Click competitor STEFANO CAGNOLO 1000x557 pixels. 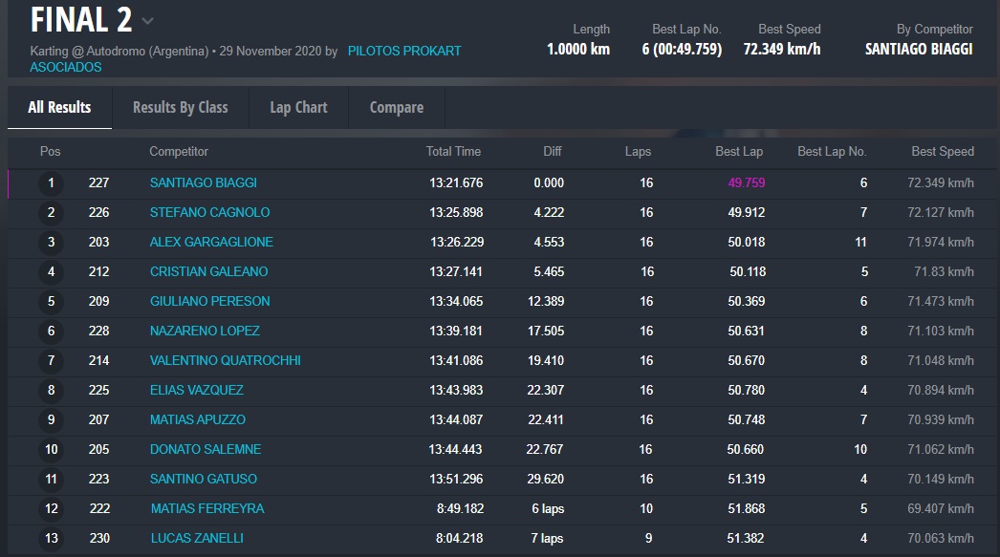pos(209,212)
